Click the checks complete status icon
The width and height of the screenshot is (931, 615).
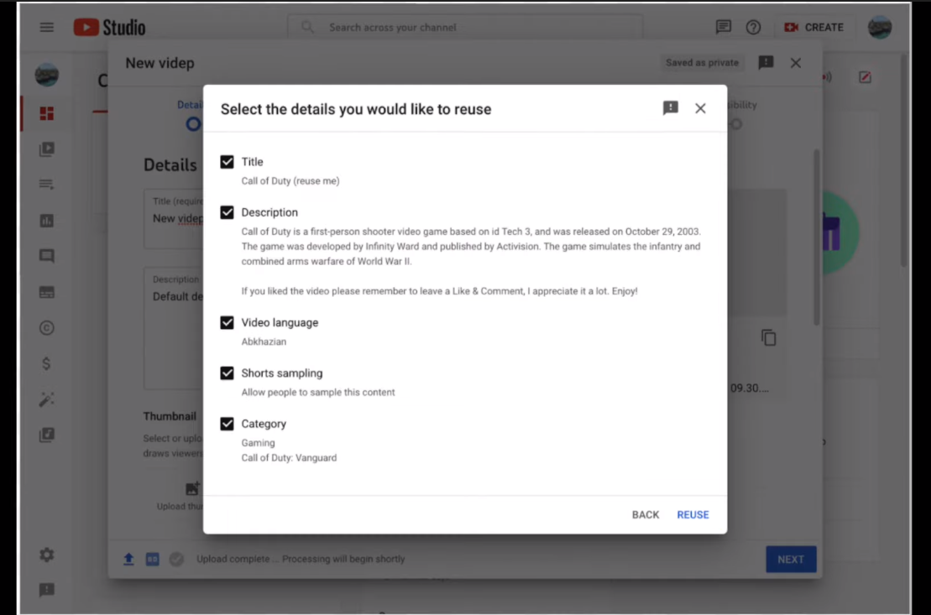pyautogui.click(x=176, y=559)
